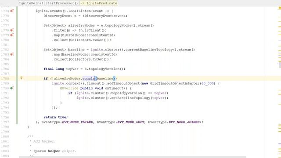This screenshot has height=158, width=281.
Task: Click 'BaselineNode::consistentId' method reference
Action: click(x=89, y=54)
